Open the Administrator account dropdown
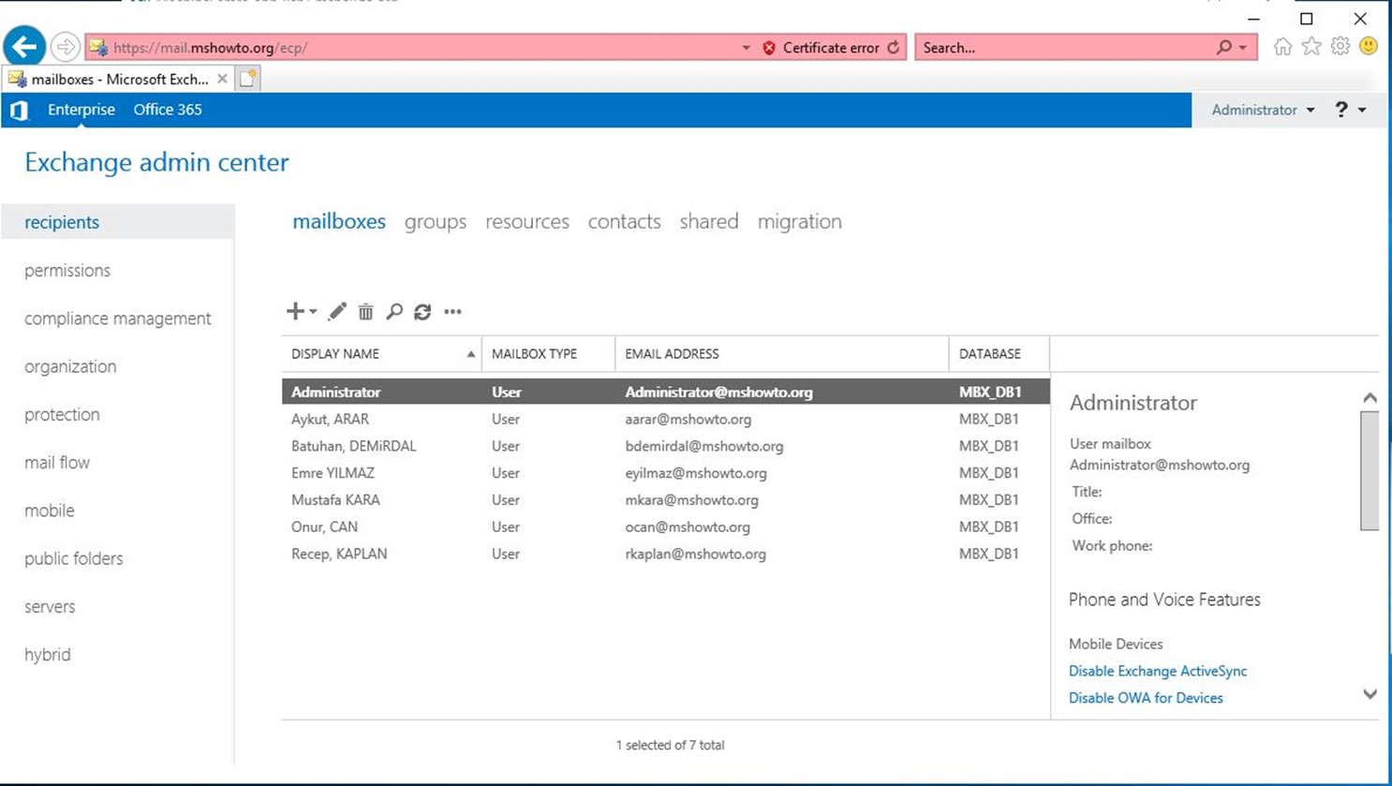 tap(1263, 110)
